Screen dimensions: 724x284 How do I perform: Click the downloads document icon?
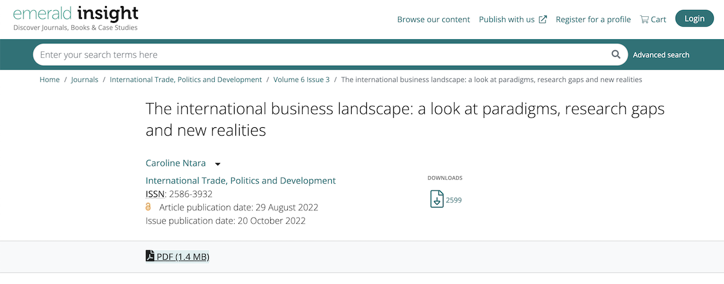[x=437, y=199]
